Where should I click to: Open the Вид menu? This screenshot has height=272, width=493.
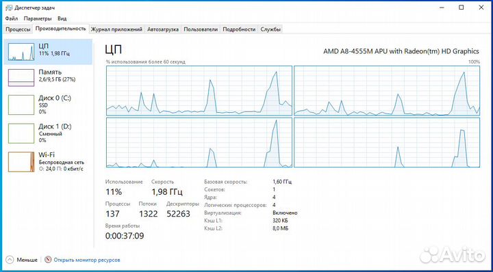tap(62, 18)
